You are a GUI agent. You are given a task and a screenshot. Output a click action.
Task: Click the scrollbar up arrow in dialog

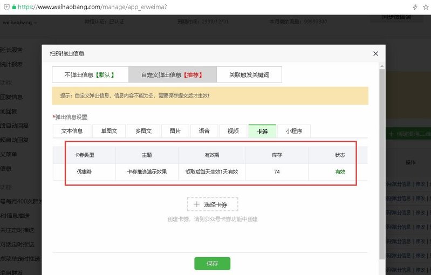click(382, 66)
